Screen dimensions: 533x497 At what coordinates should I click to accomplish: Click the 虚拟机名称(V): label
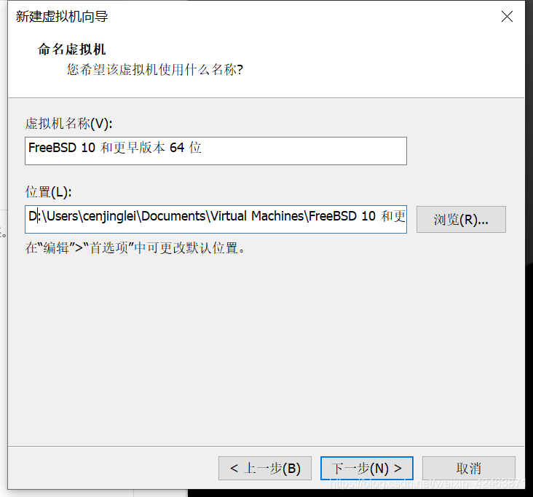[x=68, y=123]
